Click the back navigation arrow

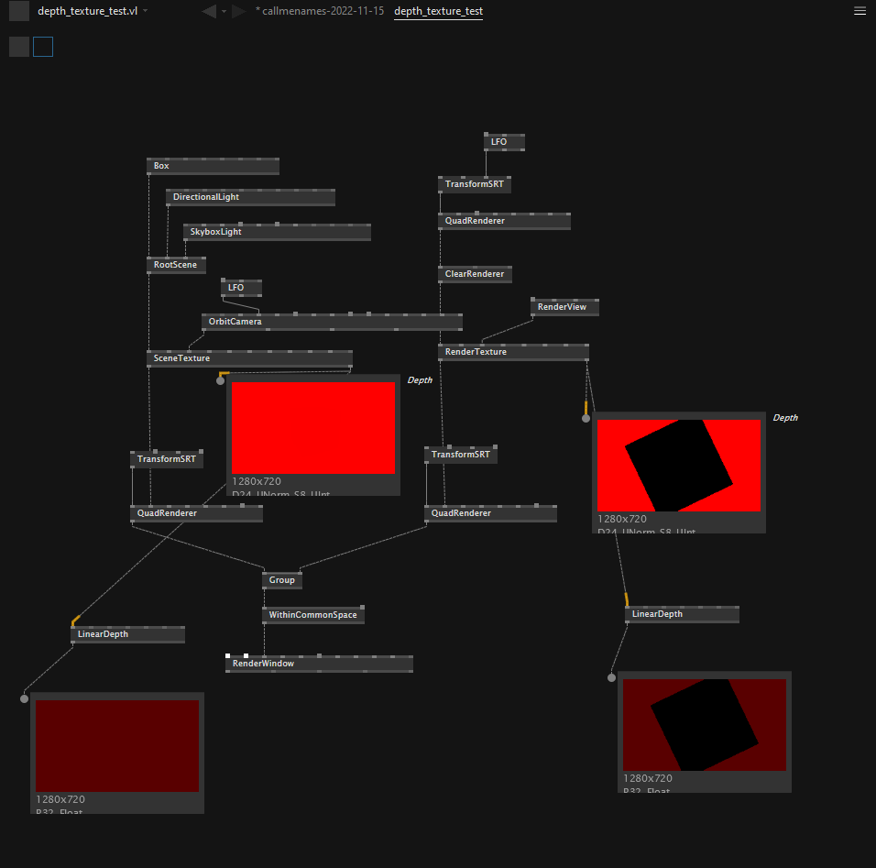(x=209, y=11)
